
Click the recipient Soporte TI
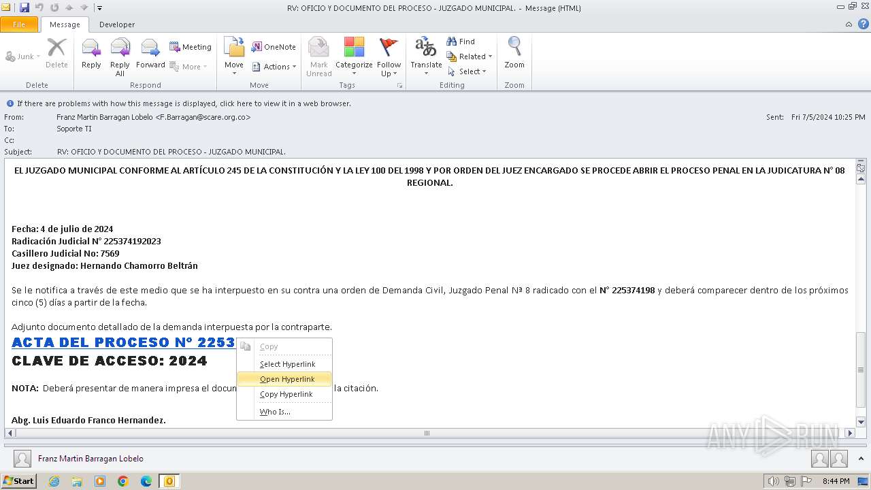coord(74,129)
